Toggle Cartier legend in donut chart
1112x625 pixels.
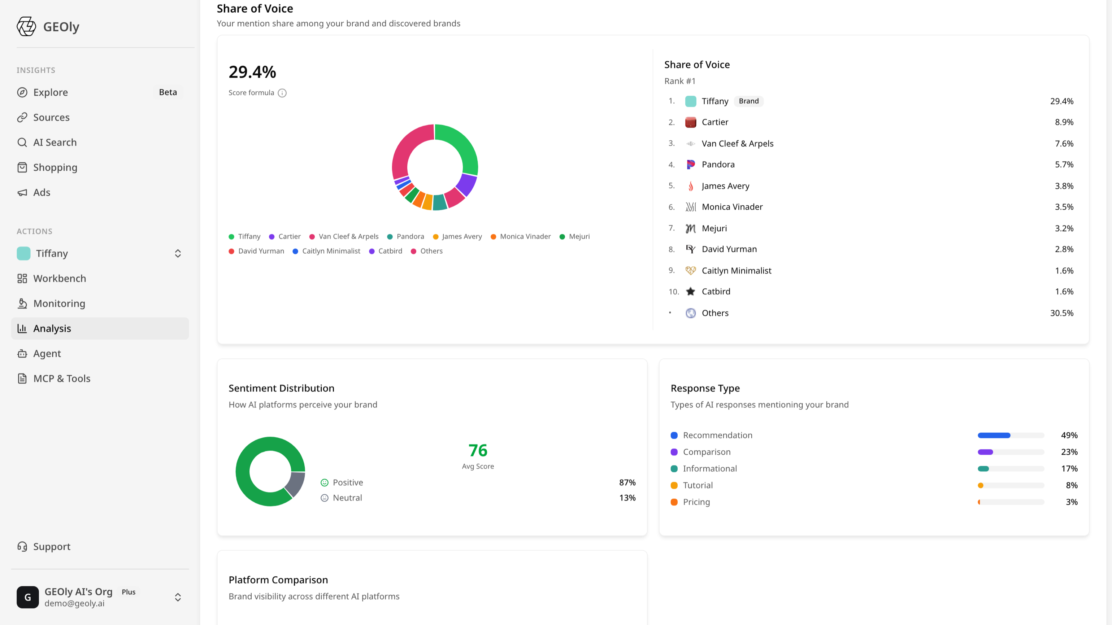(284, 236)
